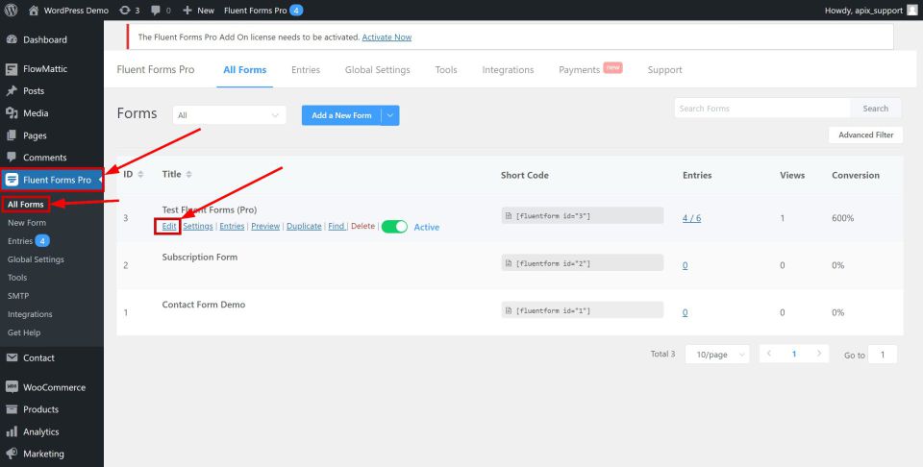Image resolution: width=923 pixels, height=467 pixels.
Task: Click the Activate Now license link
Action: 387,37
